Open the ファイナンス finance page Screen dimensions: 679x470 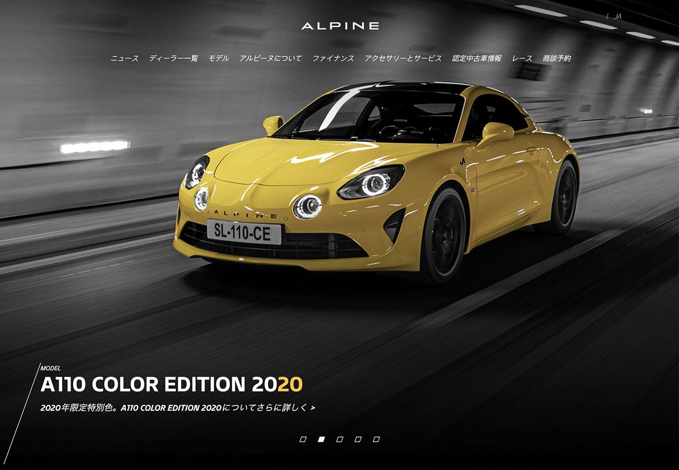pyautogui.click(x=333, y=58)
